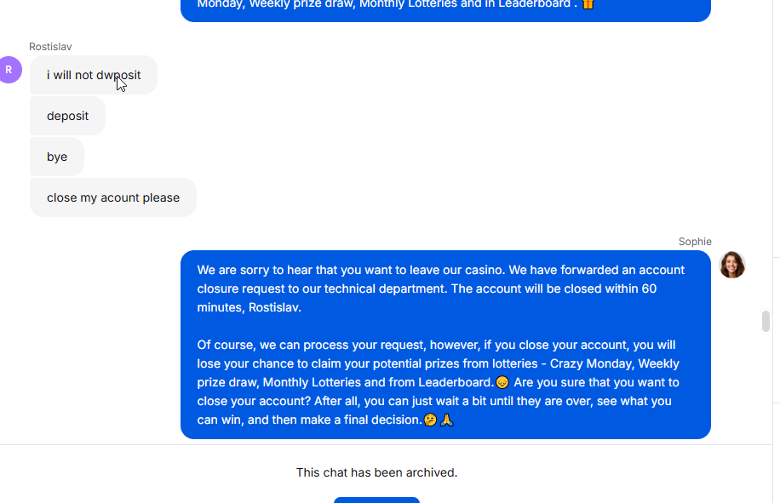Click the thinking face emoji
The width and height of the screenshot is (780, 503).
(430, 420)
